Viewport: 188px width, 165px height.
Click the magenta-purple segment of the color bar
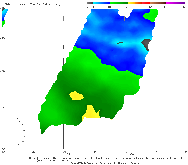[x=176, y=3]
